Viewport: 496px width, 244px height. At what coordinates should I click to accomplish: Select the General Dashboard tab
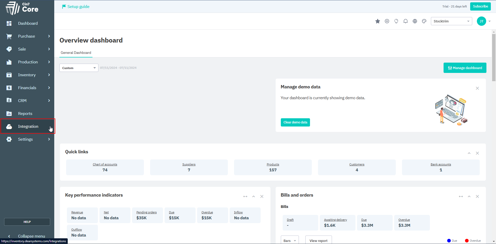[x=76, y=53]
